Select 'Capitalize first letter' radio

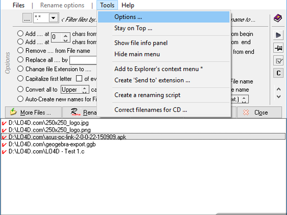tap(20, 78)
